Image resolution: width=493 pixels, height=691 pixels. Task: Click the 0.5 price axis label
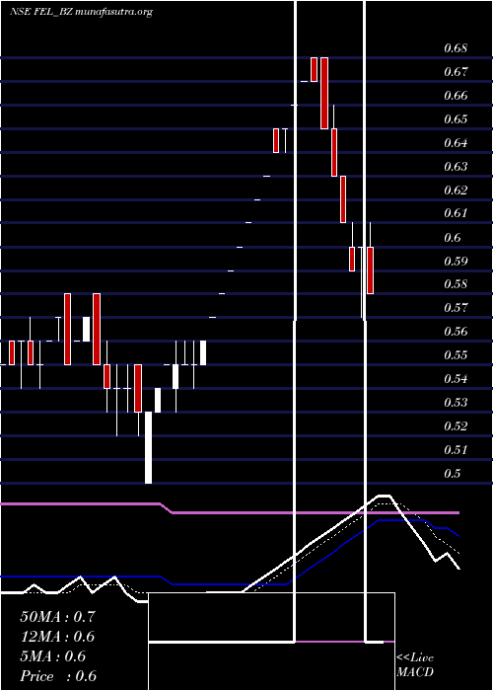click(x=452, y=475)
